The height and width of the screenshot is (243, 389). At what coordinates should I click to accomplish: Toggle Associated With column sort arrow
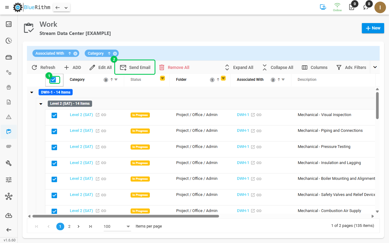(279, 80)
